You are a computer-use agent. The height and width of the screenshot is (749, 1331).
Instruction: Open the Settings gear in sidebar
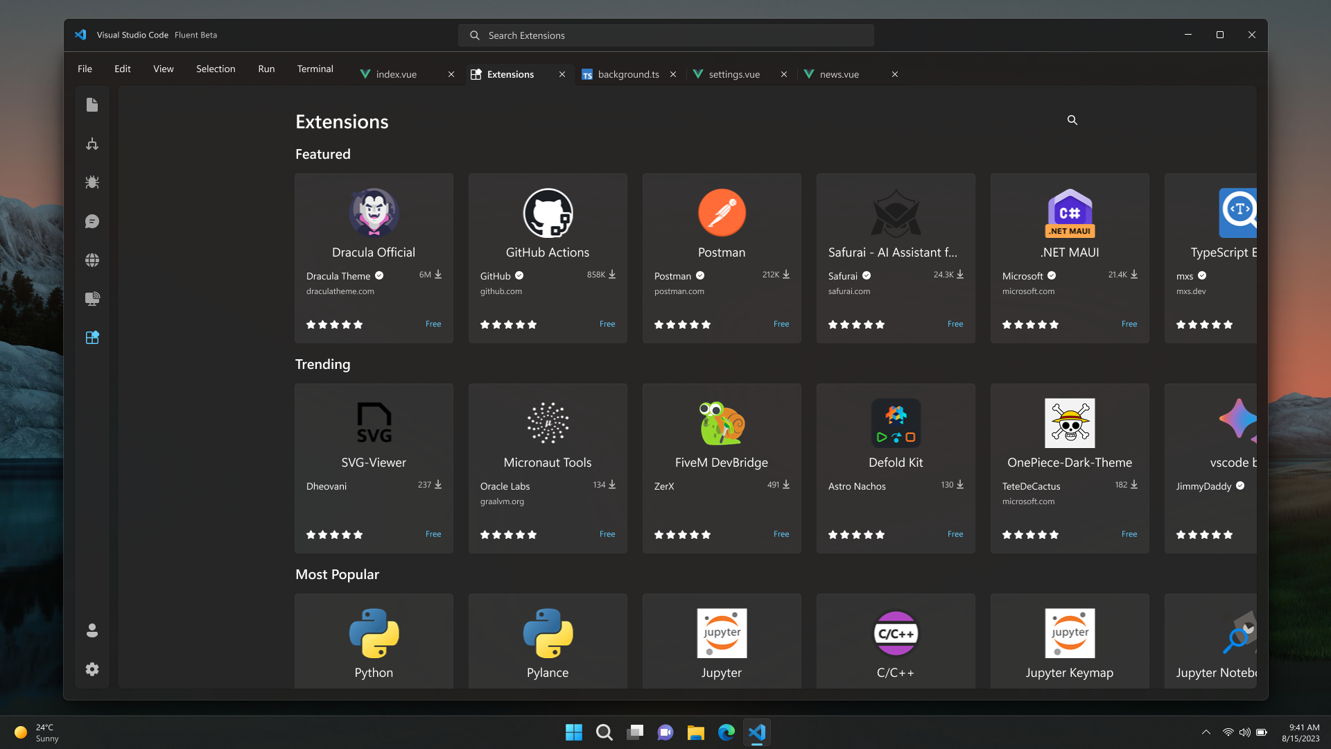click(92, 669)
